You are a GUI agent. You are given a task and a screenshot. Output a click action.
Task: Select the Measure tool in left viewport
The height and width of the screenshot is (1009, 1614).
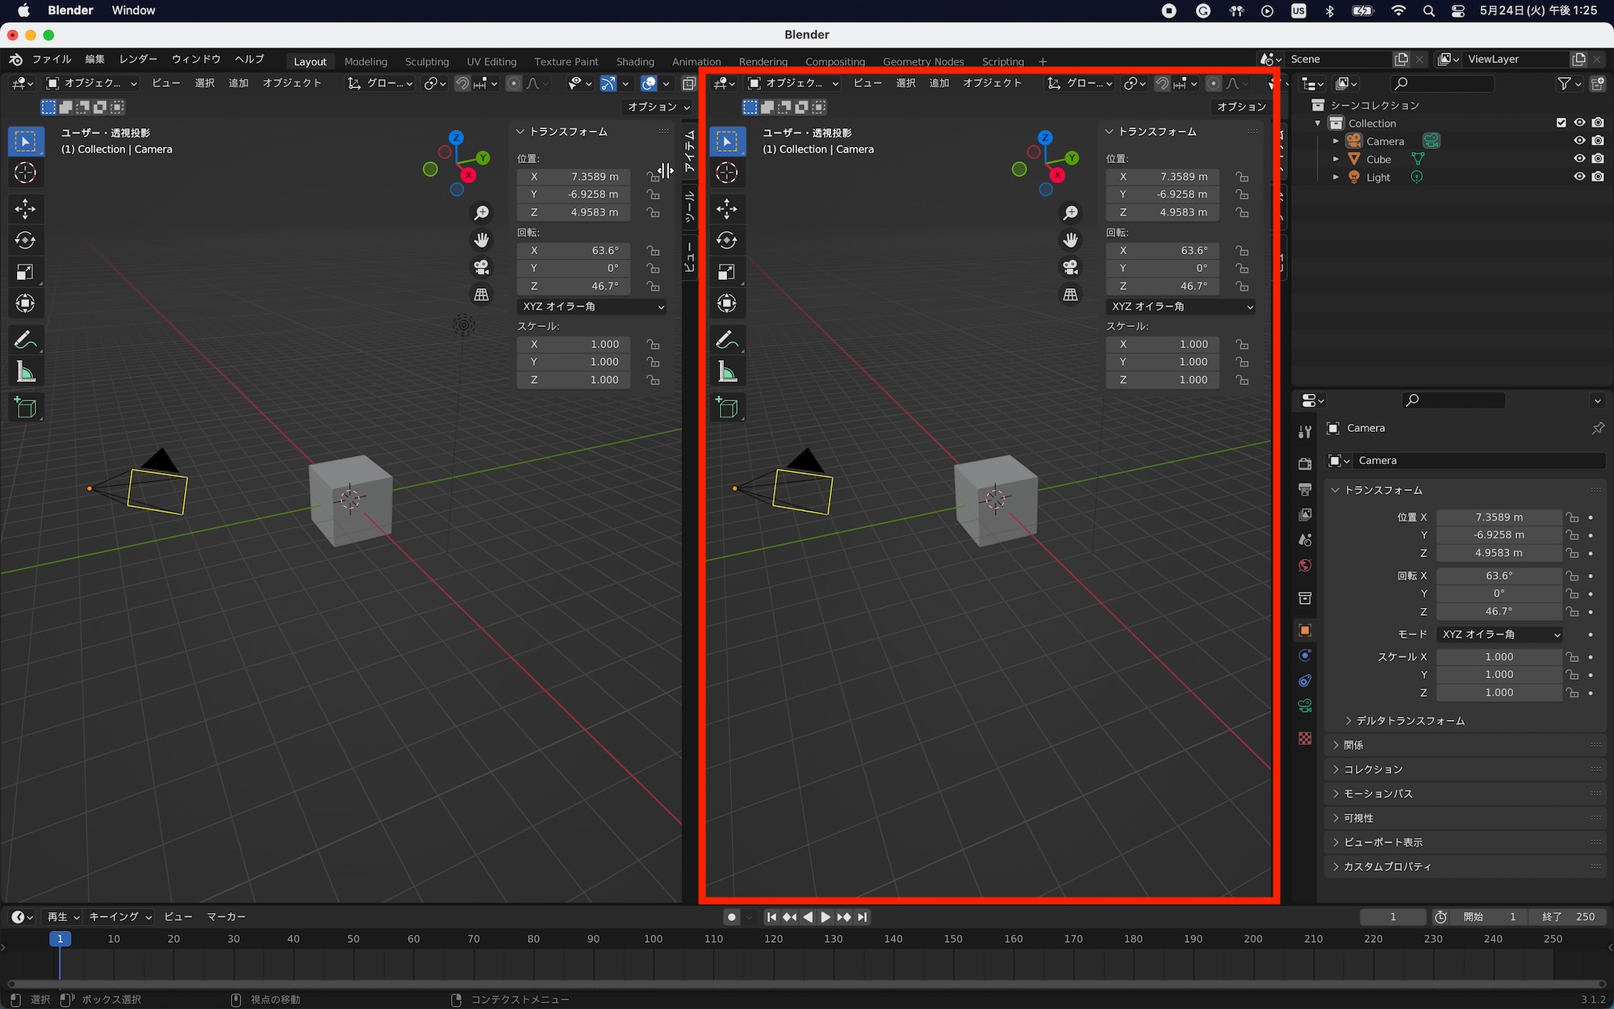[x=25, y=372]
